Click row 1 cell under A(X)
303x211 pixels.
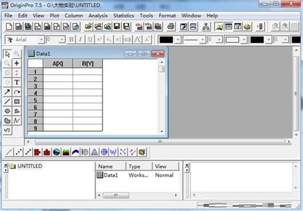point(58,72)
